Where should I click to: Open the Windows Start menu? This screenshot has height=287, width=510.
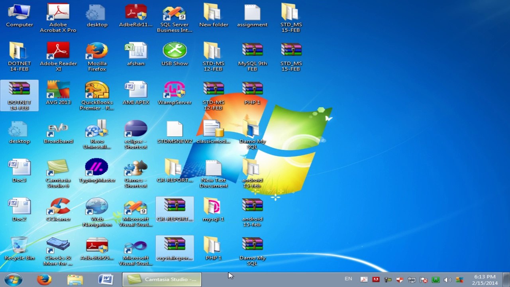13,279
